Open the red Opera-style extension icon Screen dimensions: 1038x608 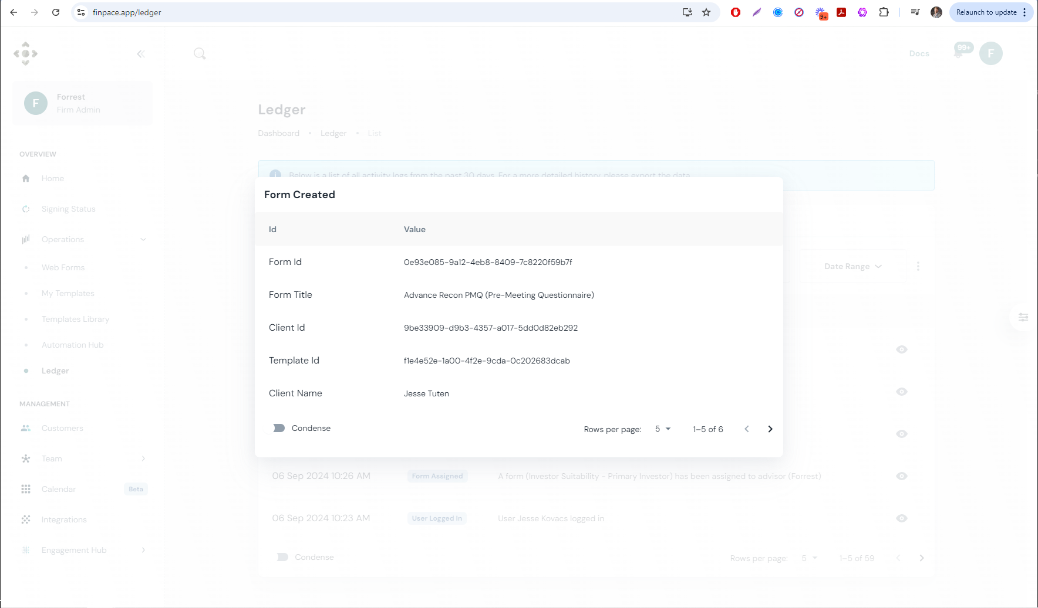pyautogui.click(x=736, y=12)
